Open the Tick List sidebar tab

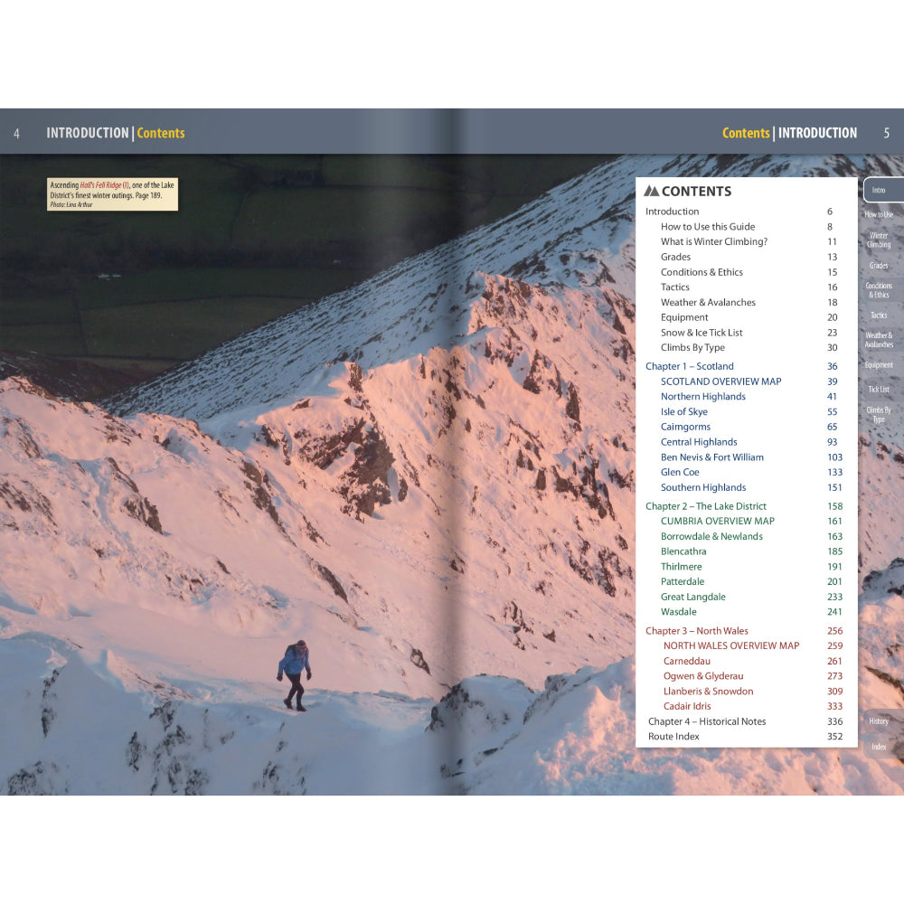878,389
